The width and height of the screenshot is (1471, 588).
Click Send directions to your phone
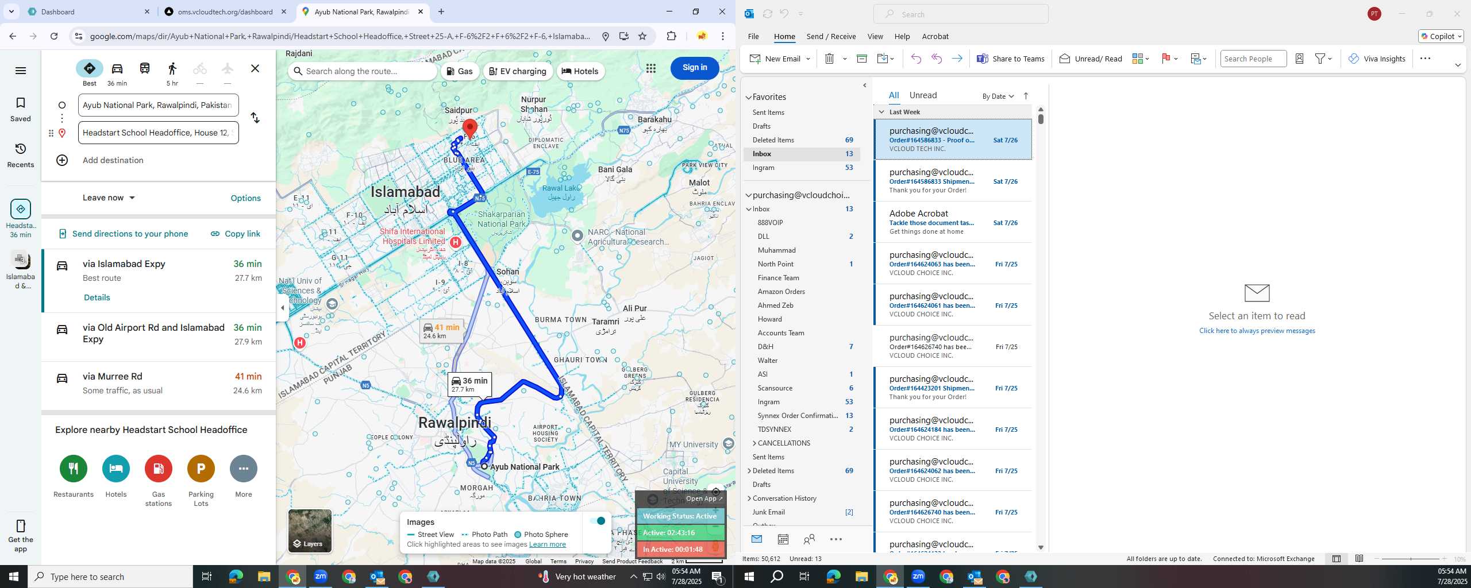point(124,234)
